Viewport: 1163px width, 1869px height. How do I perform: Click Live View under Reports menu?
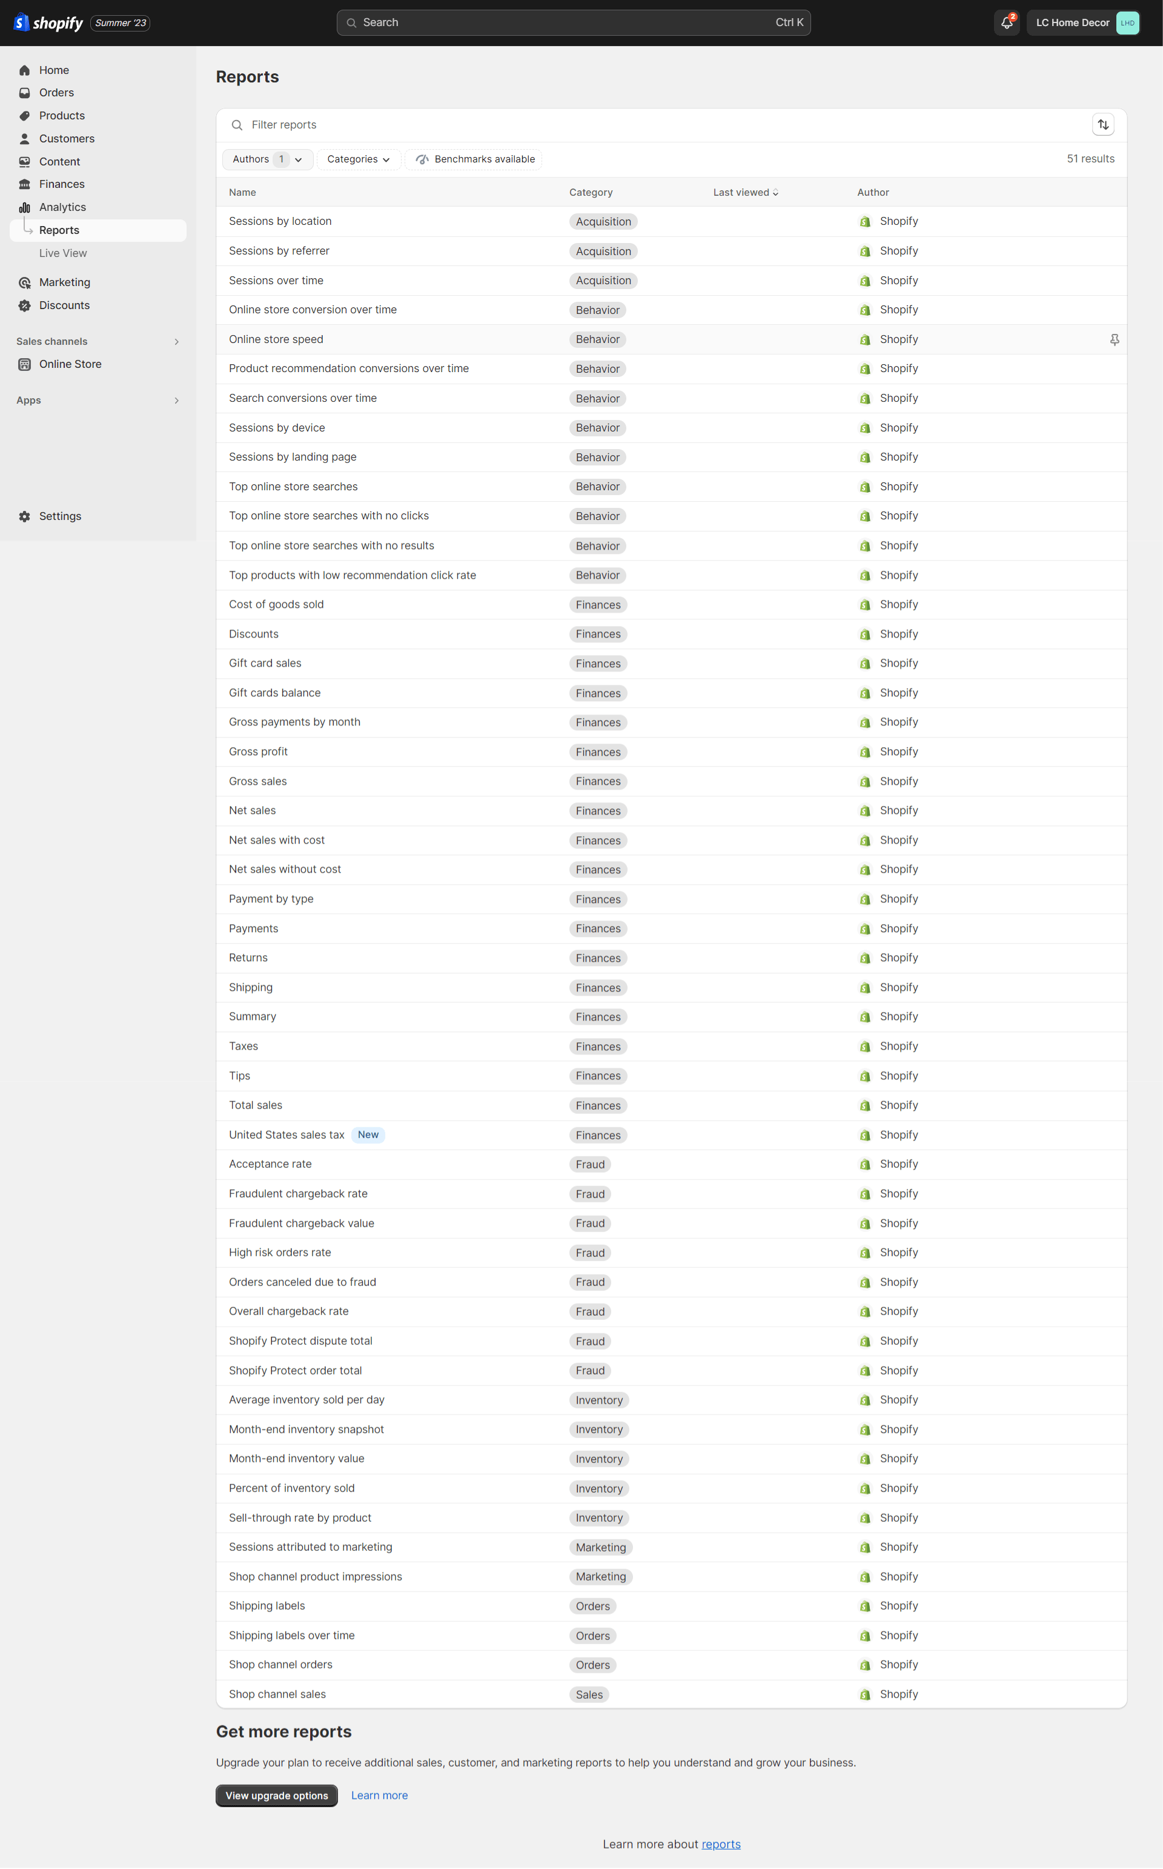click(63, 252)
